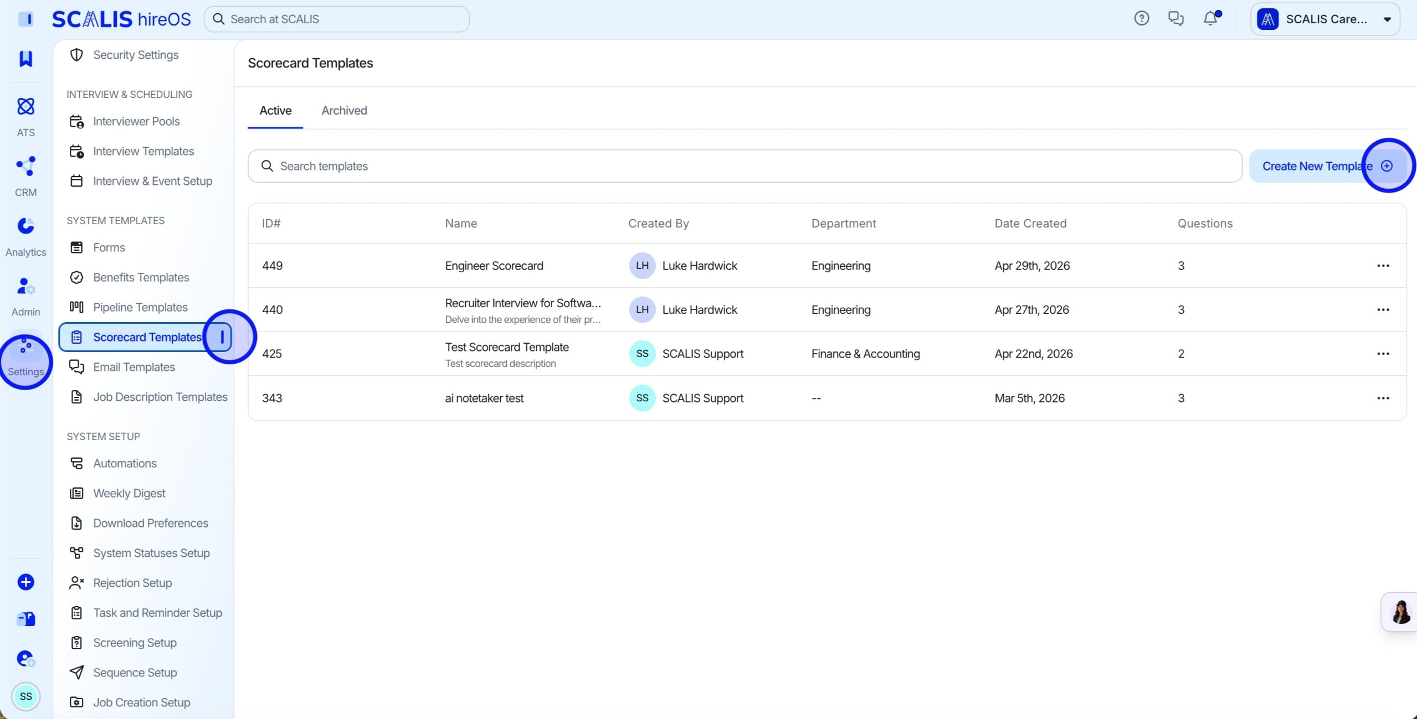This screenshot has width=1417, height=719.
Task: Open more options for ai notetaker test
Action: click(x=1383, y=398)
